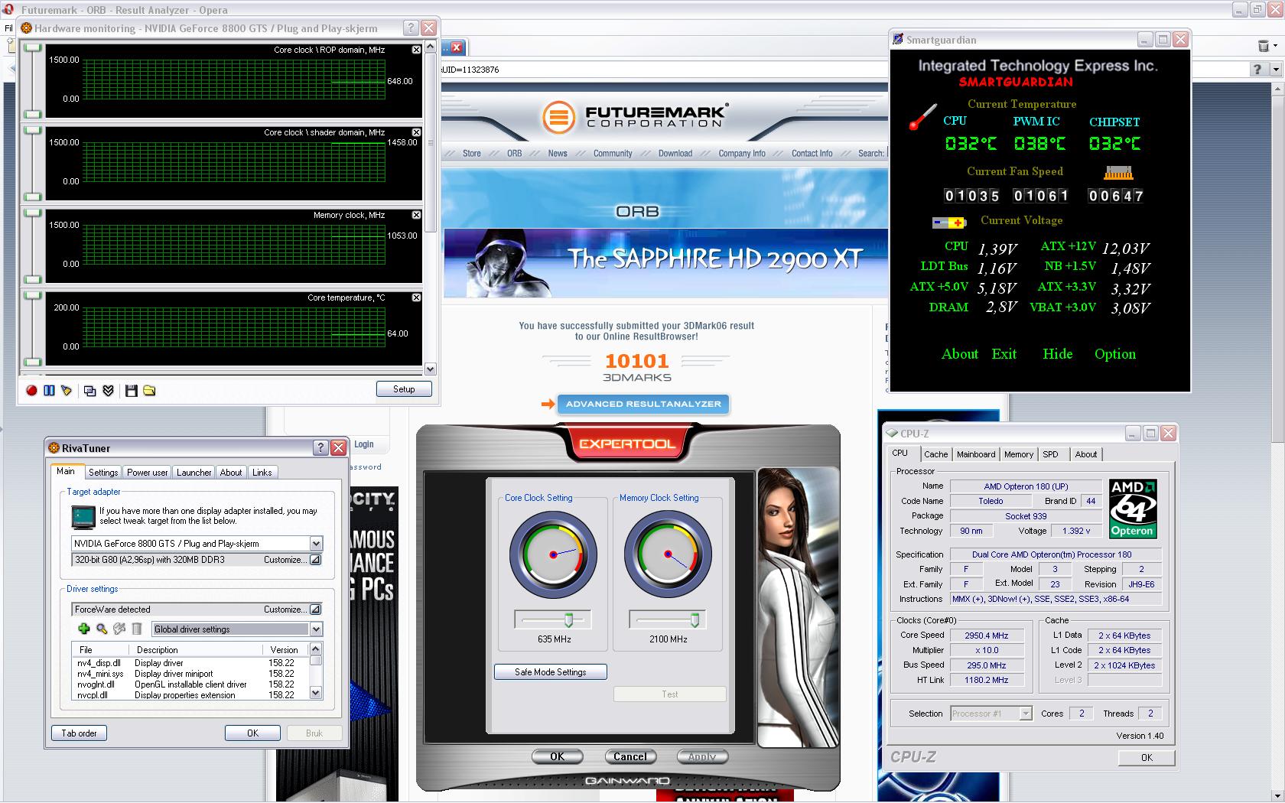Click the Hardware monitoring help question-mark button
1285x803 pixels.
coord(411,28)
